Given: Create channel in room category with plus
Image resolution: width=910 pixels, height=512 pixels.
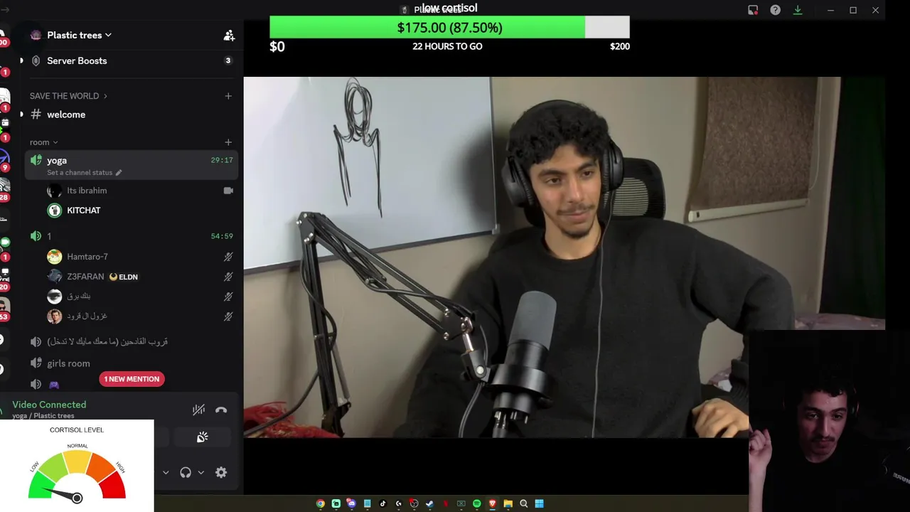Looking at the screenshot, I should click(228, 142).
